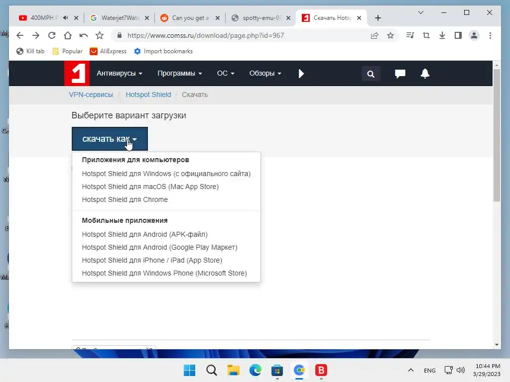Click the white play arrow in navbar
This screenshot has height=382, width=510.
301,74
